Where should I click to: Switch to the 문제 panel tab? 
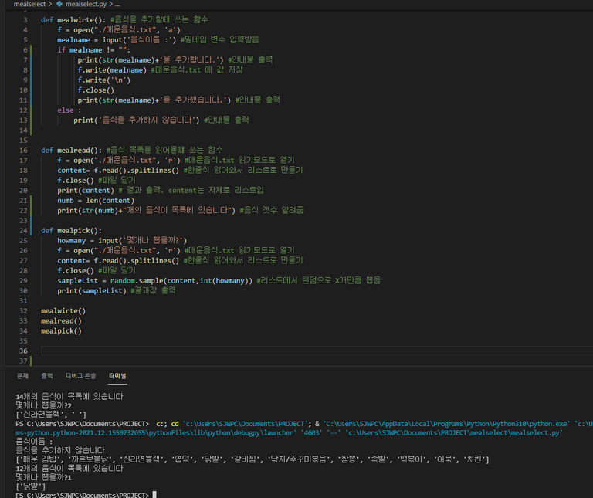(22, 376)
